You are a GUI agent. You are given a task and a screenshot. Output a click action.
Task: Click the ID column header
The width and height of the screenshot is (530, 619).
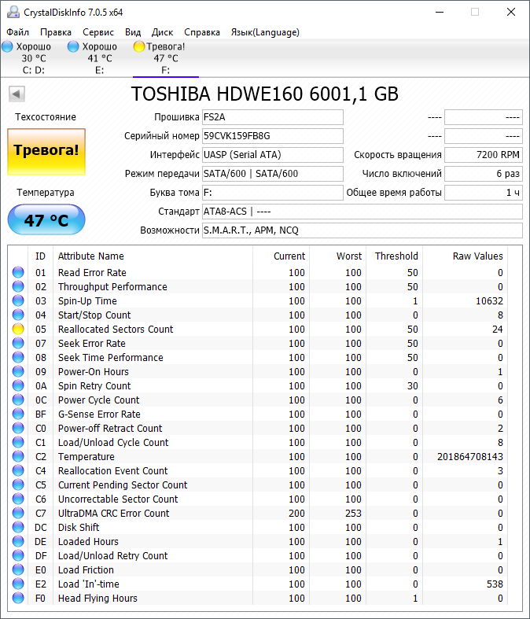[40, 256]
